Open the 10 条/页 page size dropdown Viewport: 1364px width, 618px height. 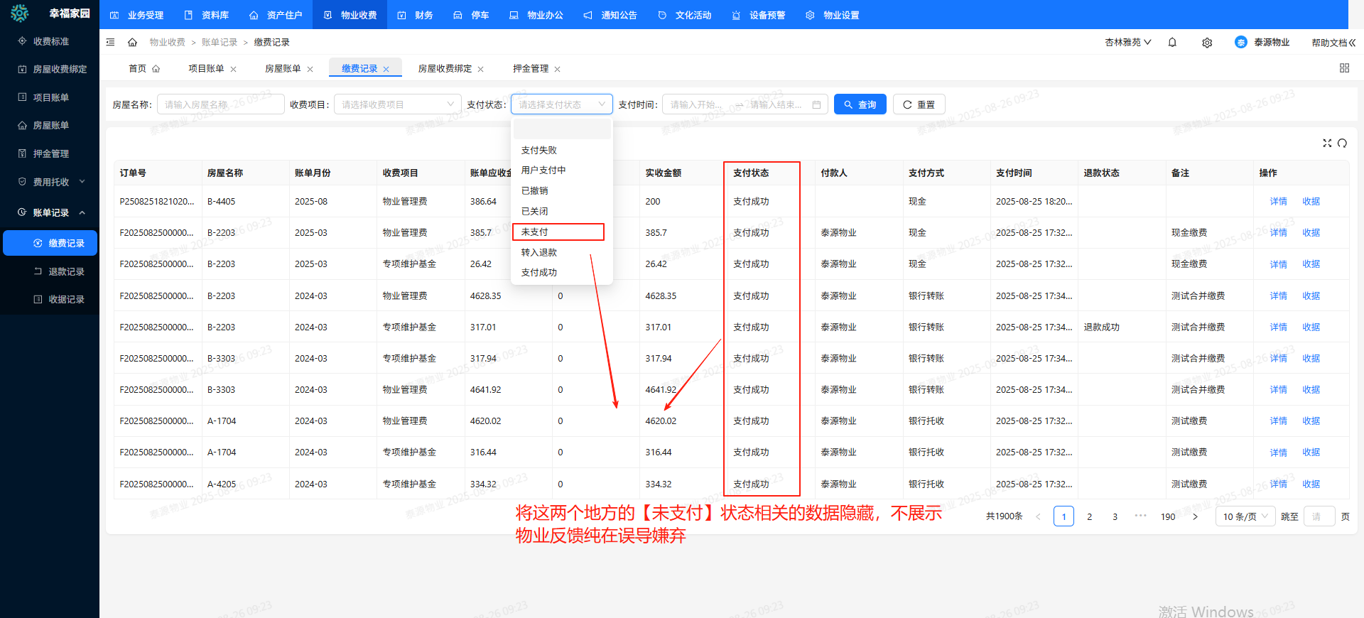1245,517
